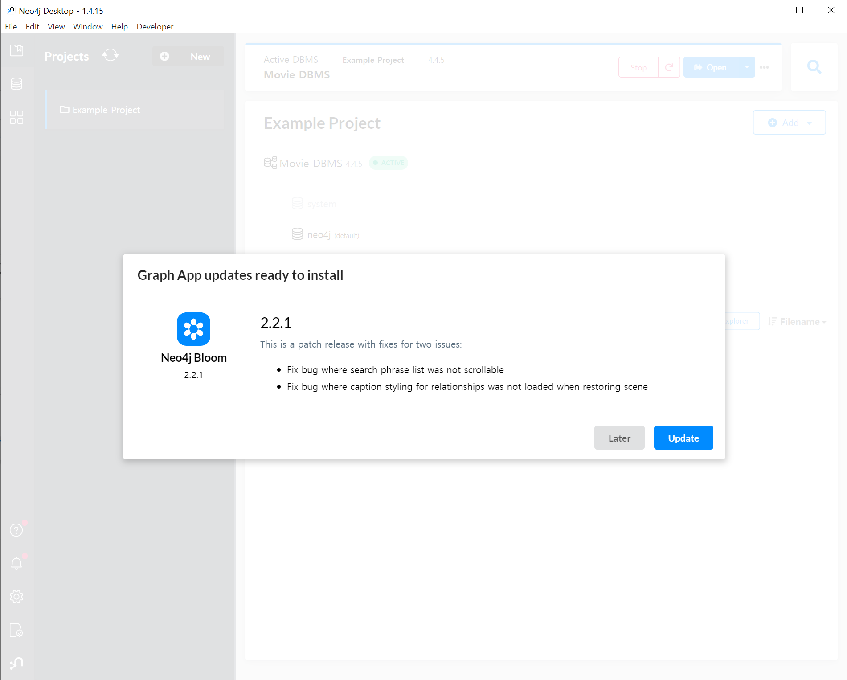Open the Developer menu

pyautogui.click(x=155, y=27)
